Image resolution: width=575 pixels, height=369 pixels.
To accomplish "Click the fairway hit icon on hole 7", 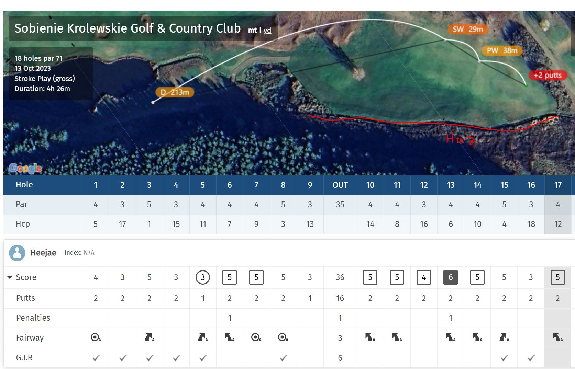I will point(256,338).
